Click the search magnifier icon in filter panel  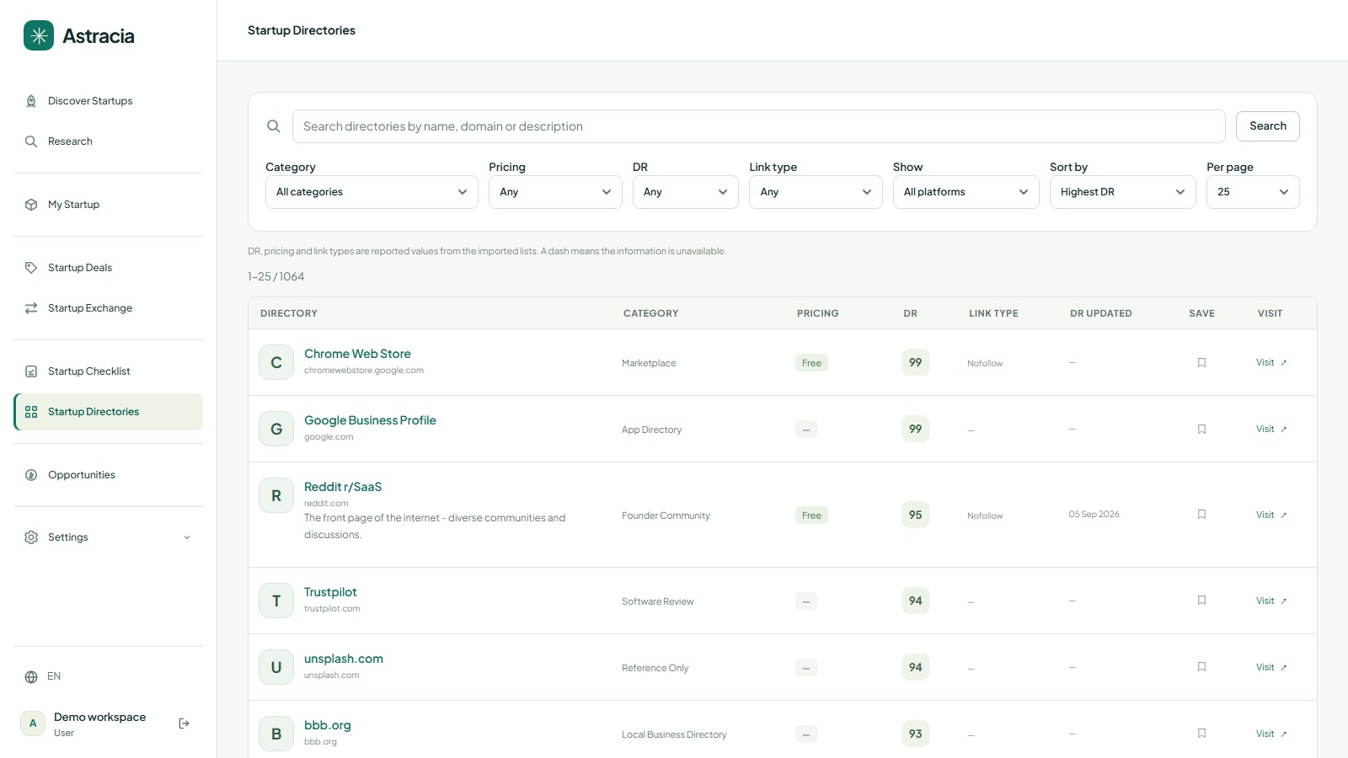274,126
